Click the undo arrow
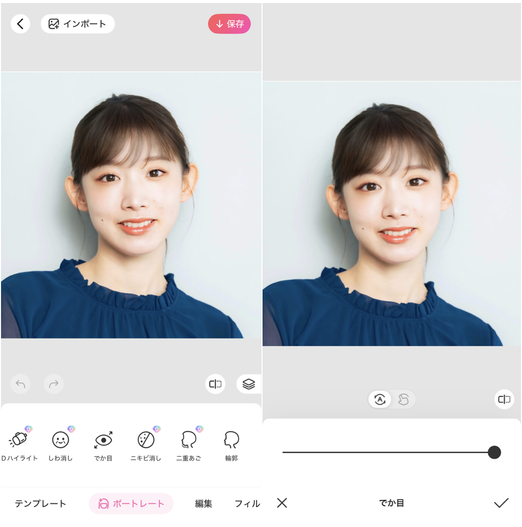The height and width of the screenshot is (527, 522). tap(20, 384)
